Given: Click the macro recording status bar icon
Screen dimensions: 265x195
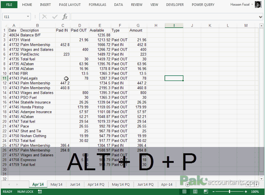Looking at the screenshot, I should coord(40,192).
